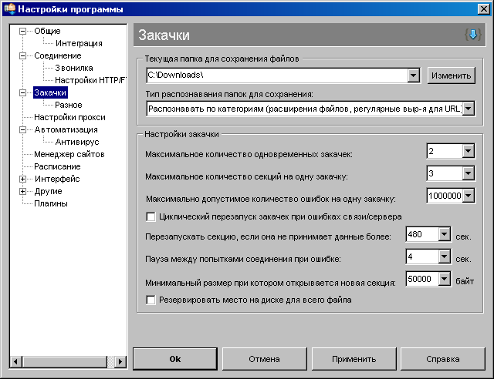This screenshot has height=379, width=494.
Task: Open folder recognition type dropdown
Action: (x=469, y=109)
